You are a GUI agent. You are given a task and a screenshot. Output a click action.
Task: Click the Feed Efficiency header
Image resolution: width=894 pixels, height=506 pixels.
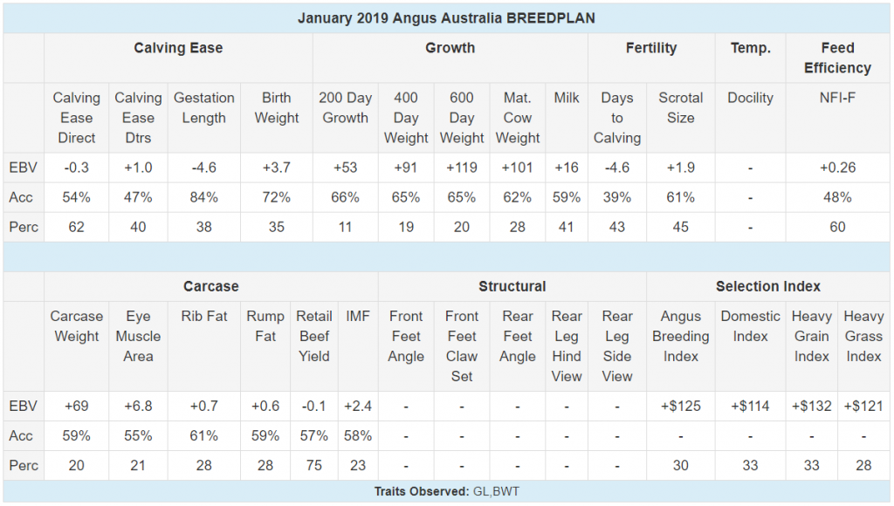(x=837, y=58)
